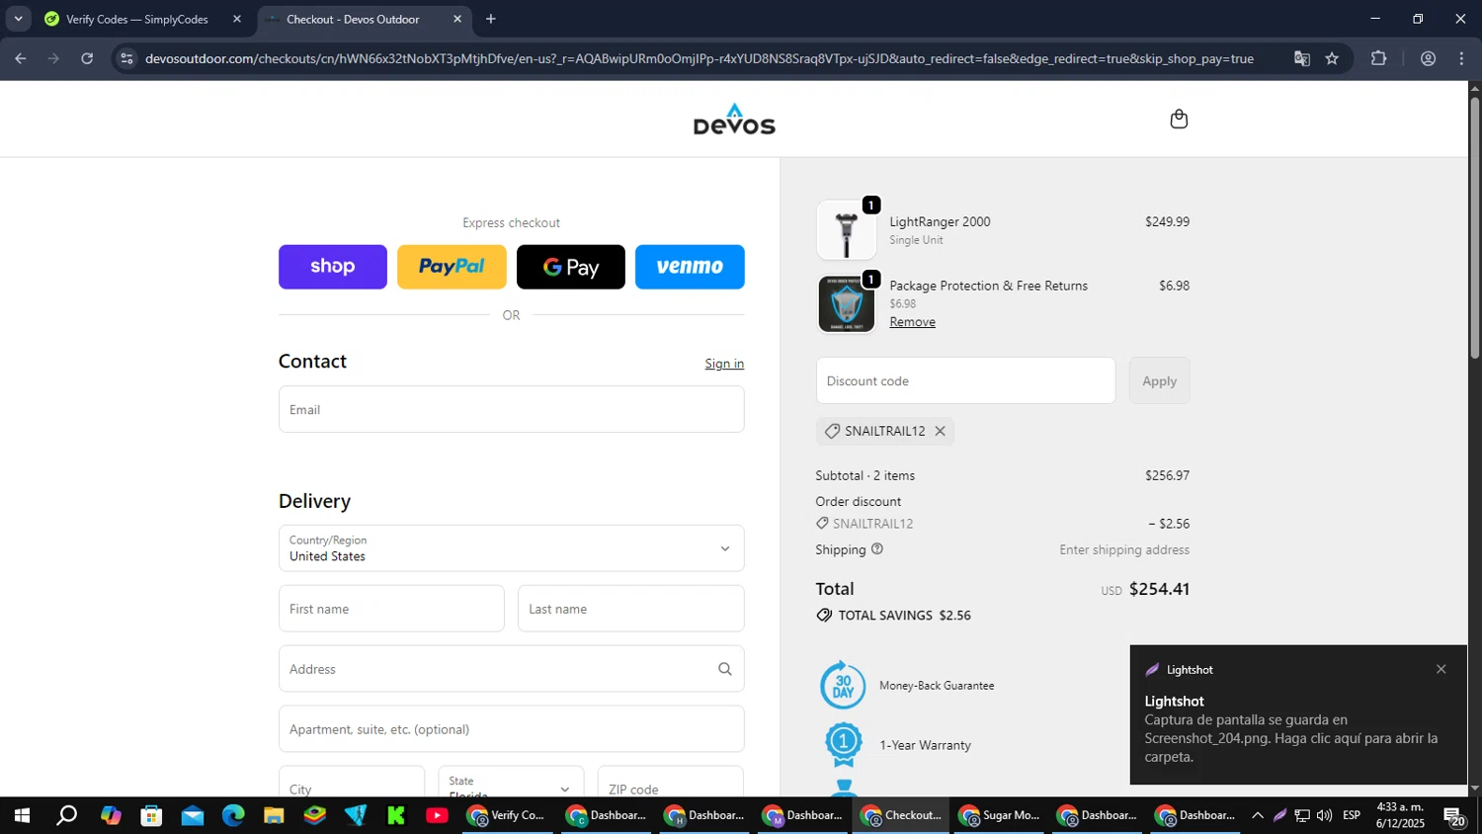Image resolution: width=1482 pixels, height=834 pixels.
Task: Focus the Apartment, suite field
Action: pos(511,729)
